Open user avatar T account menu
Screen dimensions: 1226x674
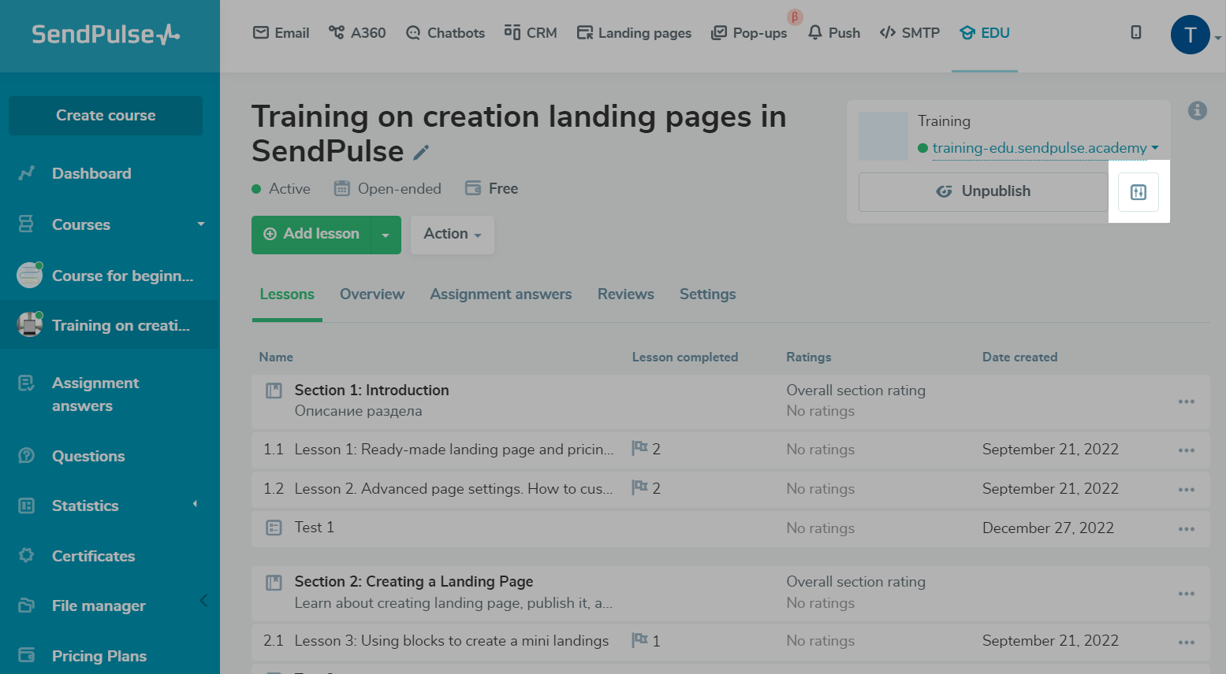point(1191,35)
